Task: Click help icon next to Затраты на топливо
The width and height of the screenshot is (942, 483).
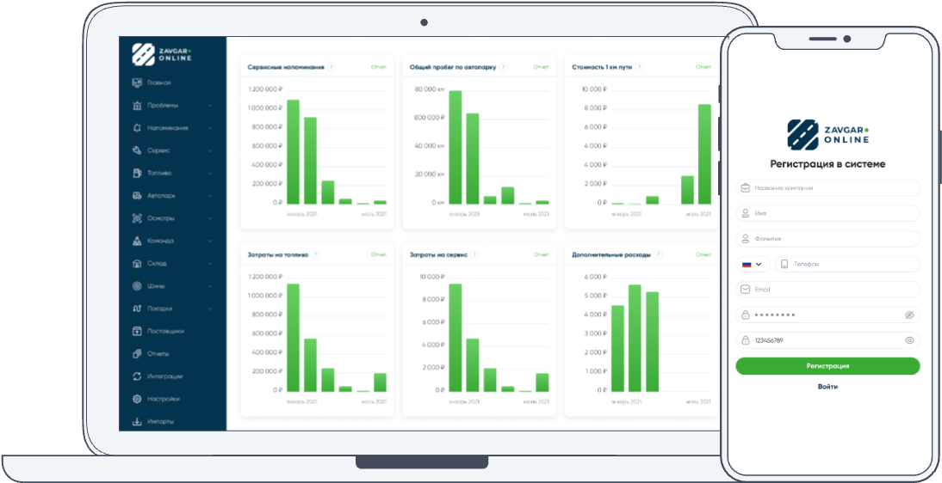Action: pos(316,254)
